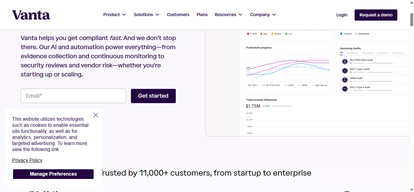Go to the Customers page
Viewport: 414px width, 192px height.
(178, 15)
